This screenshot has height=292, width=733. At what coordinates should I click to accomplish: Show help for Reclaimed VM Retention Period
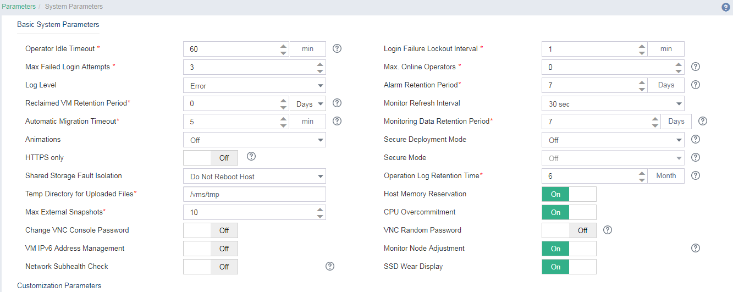coord(338,103)
